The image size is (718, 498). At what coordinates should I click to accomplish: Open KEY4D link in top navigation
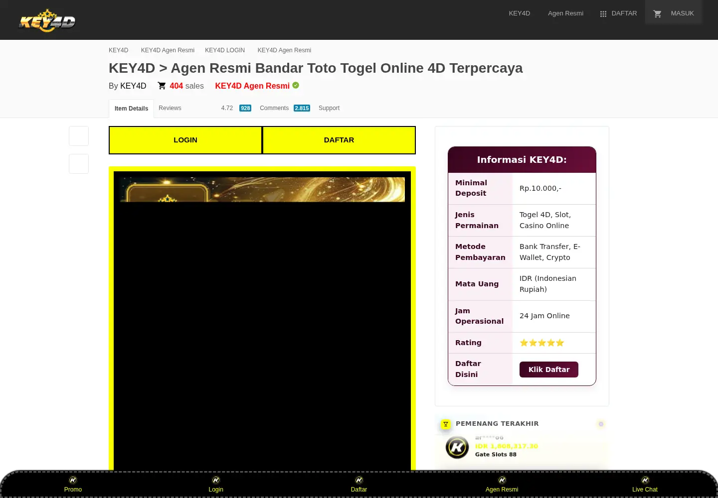(520, 13)
